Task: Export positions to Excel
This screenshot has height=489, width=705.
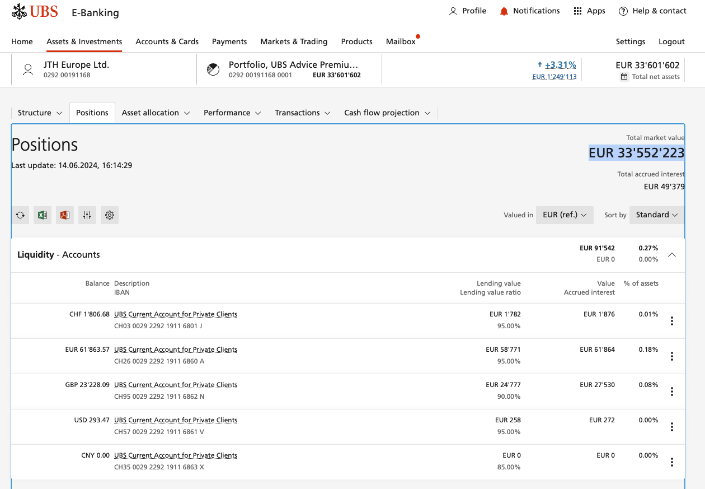Action: (x=43, y=215)
